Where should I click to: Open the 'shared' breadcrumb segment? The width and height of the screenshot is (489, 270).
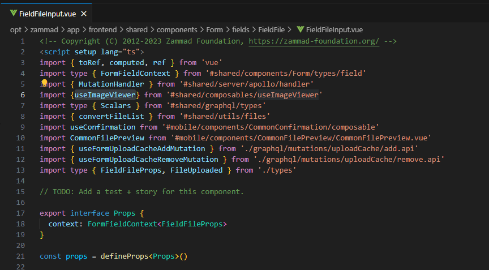[136, 29]
